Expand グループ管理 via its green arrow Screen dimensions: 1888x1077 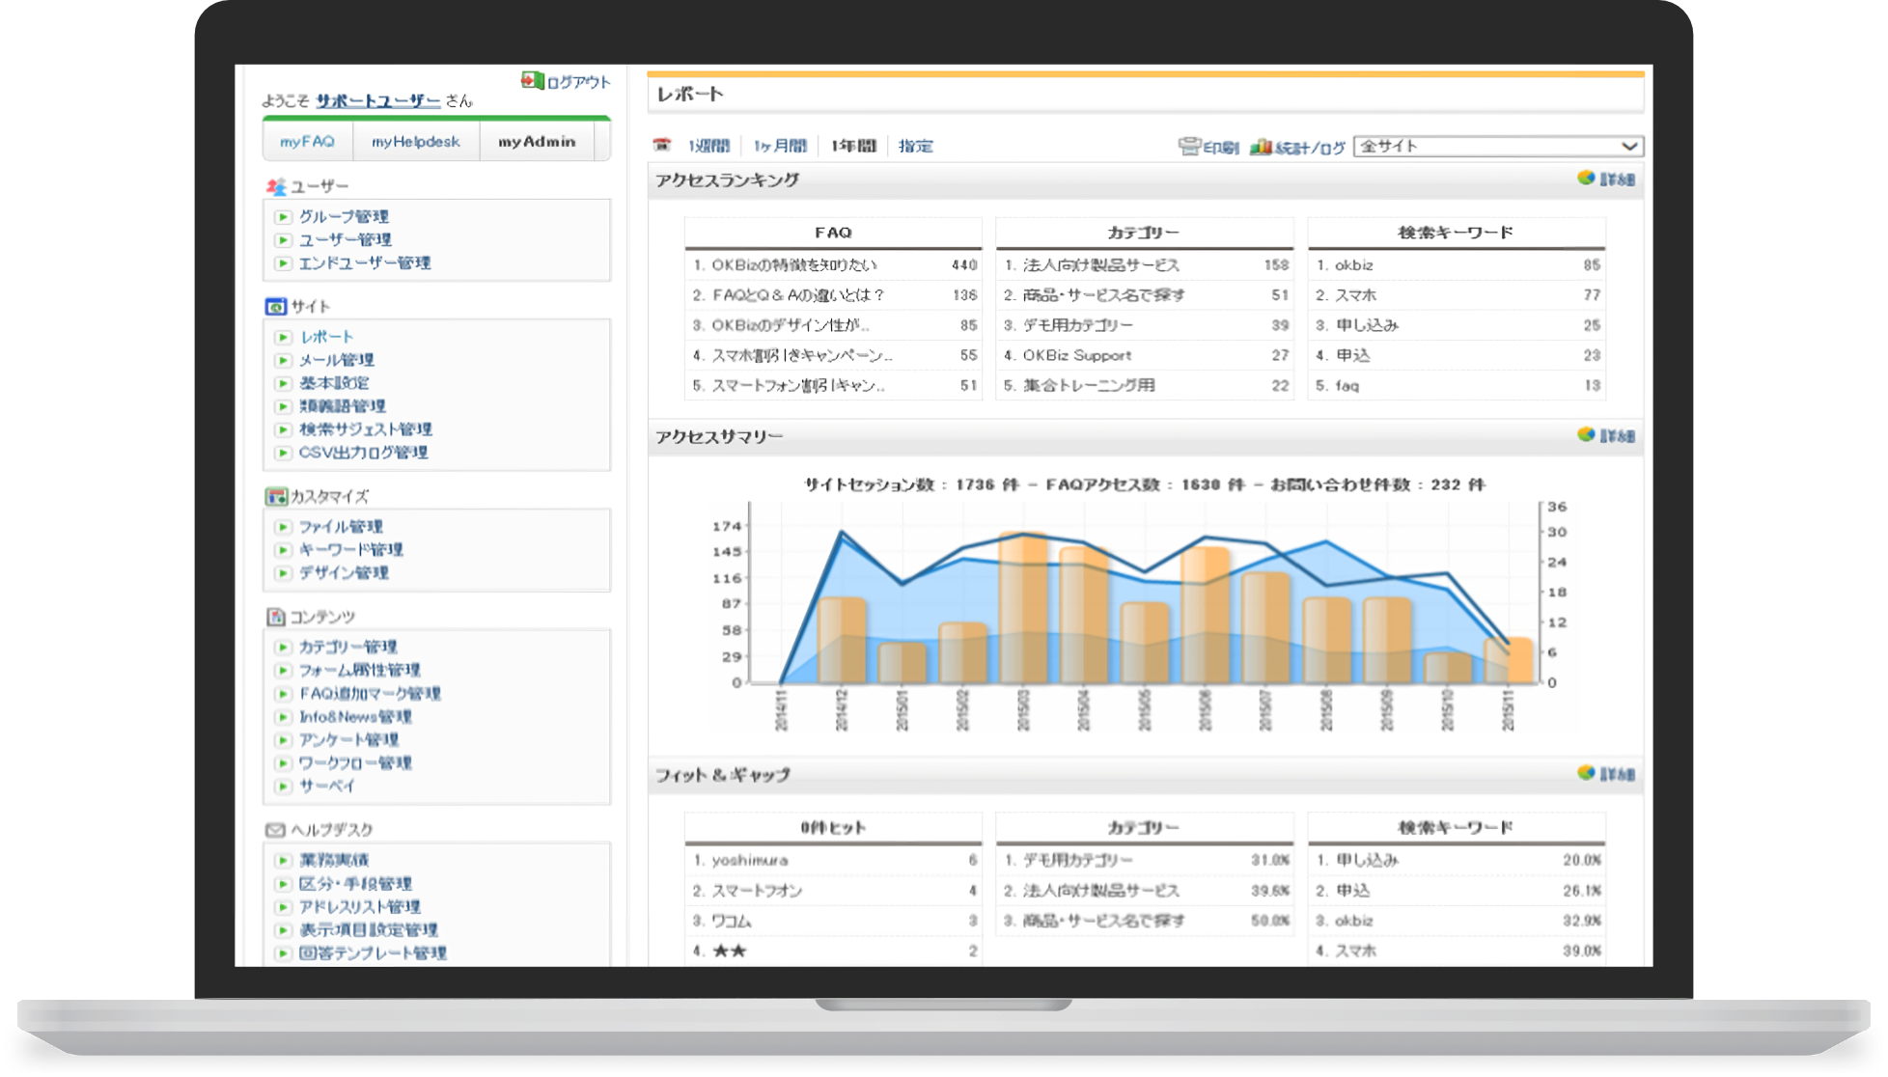[x=283, y=216]
